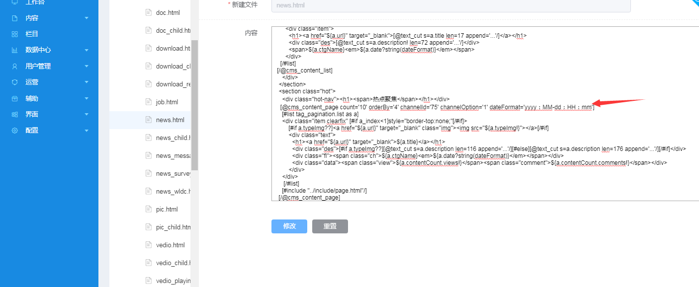
Task: Select job.html in the file list
Action: pos(167,102)
